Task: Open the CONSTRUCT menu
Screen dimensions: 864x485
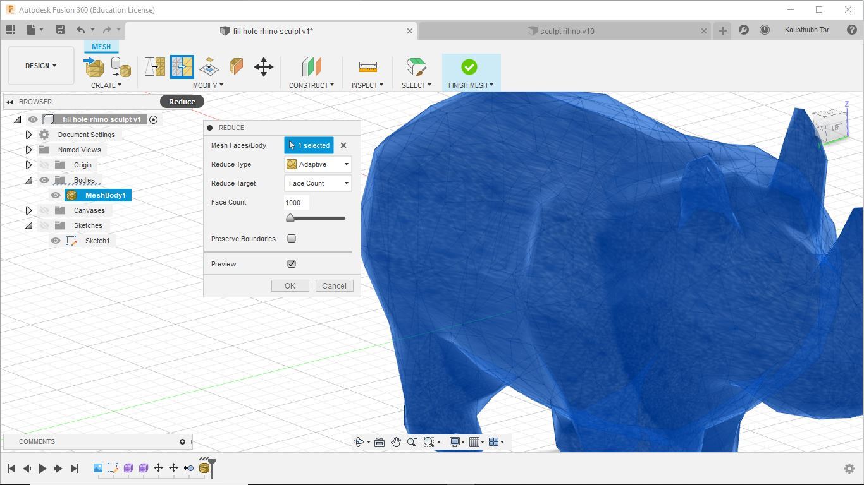Action: (311, 85)
